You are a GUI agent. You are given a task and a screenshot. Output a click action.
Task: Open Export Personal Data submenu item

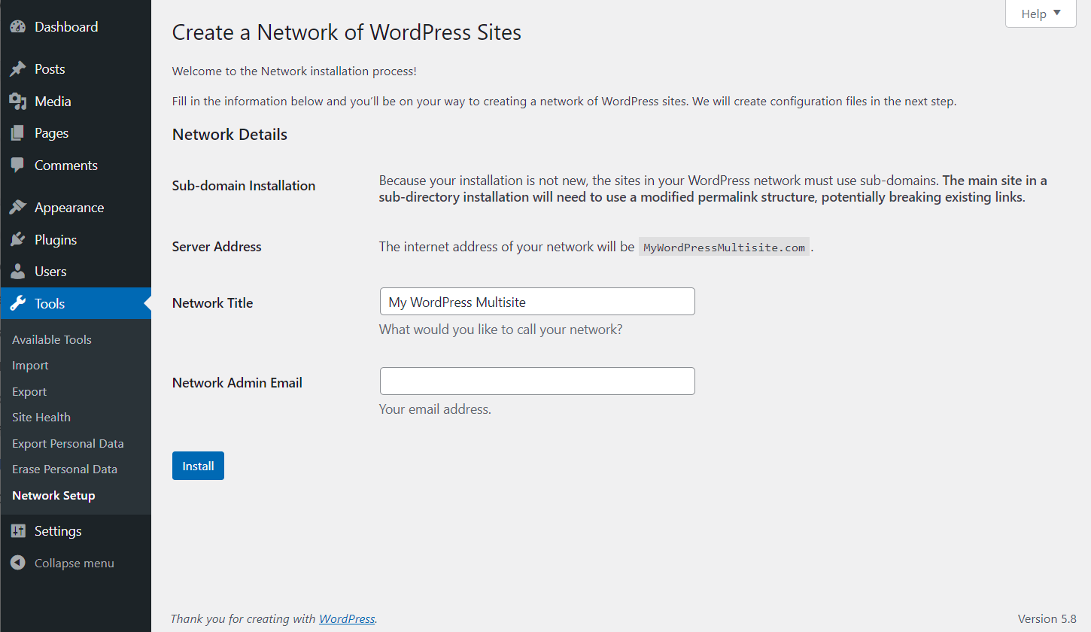(68, 444)
